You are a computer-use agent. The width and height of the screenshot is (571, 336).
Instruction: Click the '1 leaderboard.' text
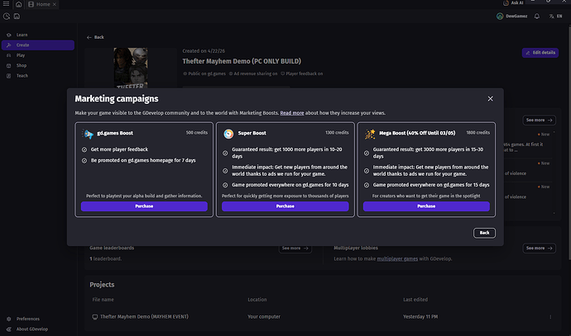106,259
